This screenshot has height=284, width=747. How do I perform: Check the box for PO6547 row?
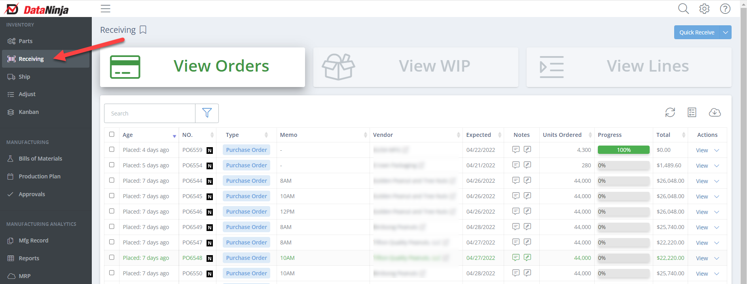[112, 242]
